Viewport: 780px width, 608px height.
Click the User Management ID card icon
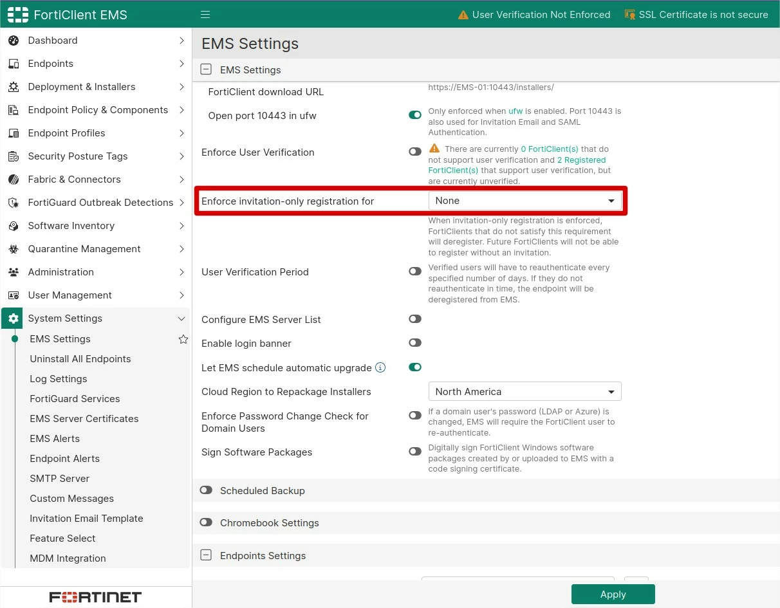point(14,295)
